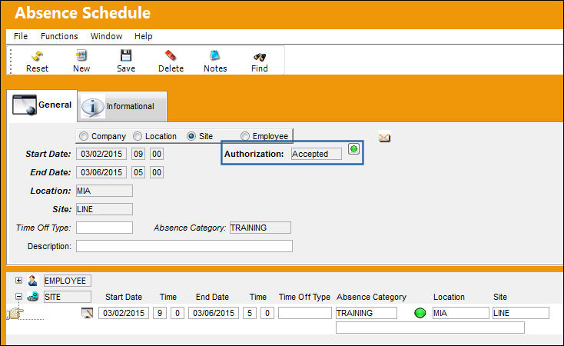
Task: Click the Delete eraser icon
Action: point(171,56)
